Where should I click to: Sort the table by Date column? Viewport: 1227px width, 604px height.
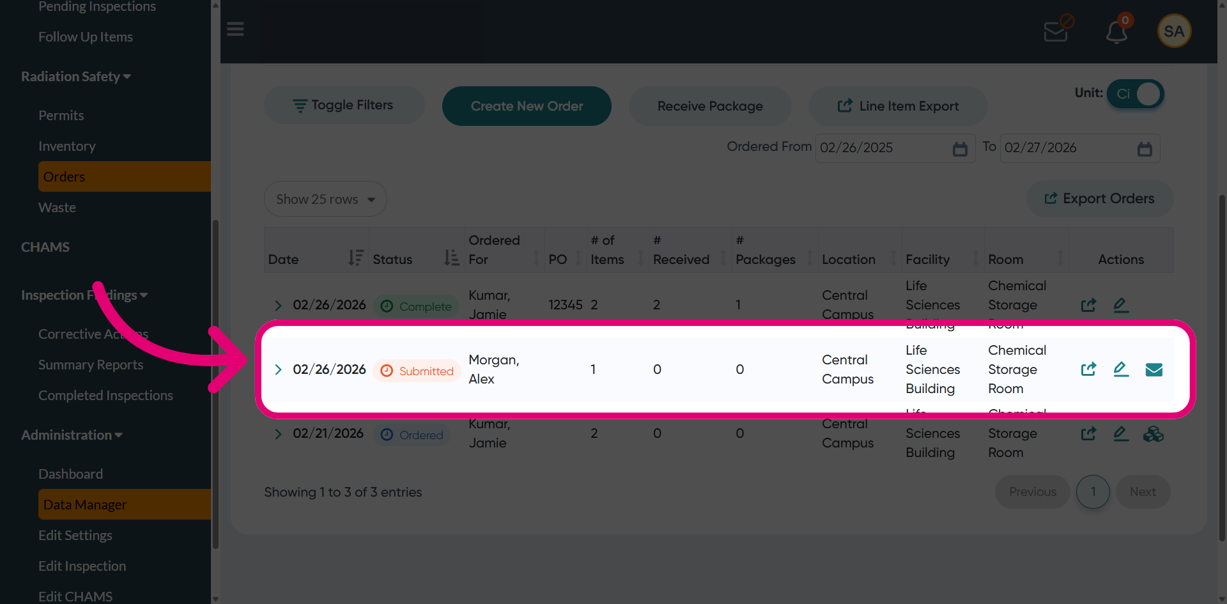(x=355, y=258)
